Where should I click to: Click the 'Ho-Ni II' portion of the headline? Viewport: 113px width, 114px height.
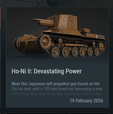[21, 71]
